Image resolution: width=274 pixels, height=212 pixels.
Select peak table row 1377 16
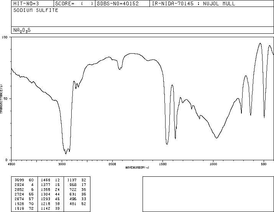click(x=50, y=185)
